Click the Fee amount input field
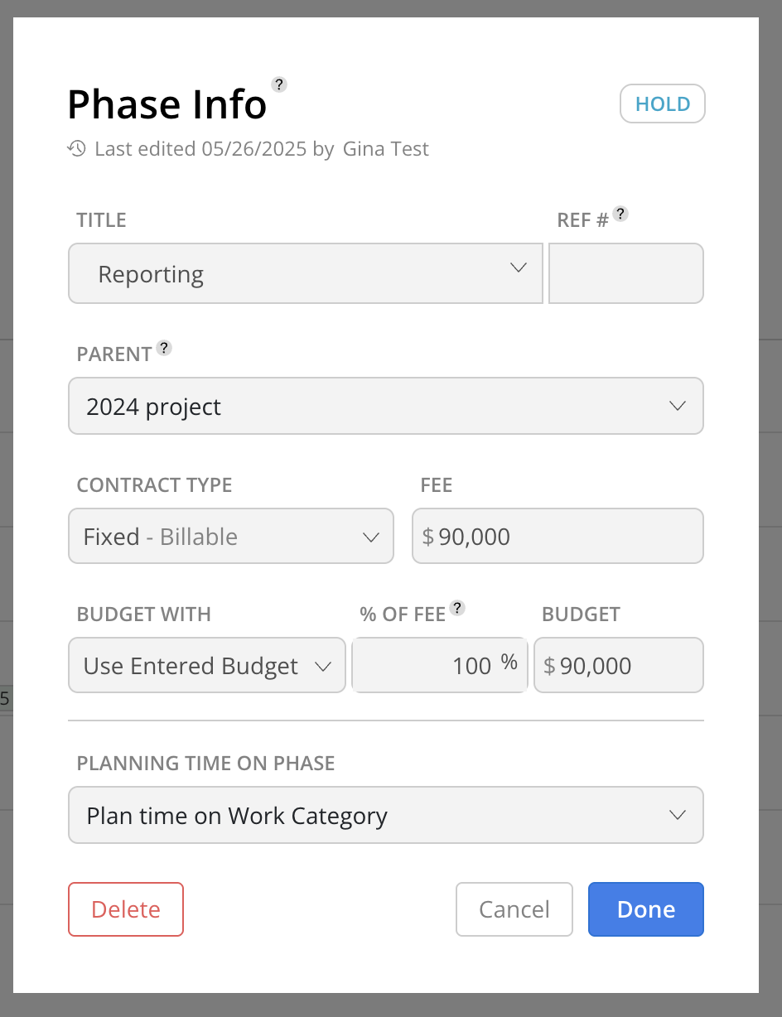This screenshot has width=782, height=1017. pos(558,536)
